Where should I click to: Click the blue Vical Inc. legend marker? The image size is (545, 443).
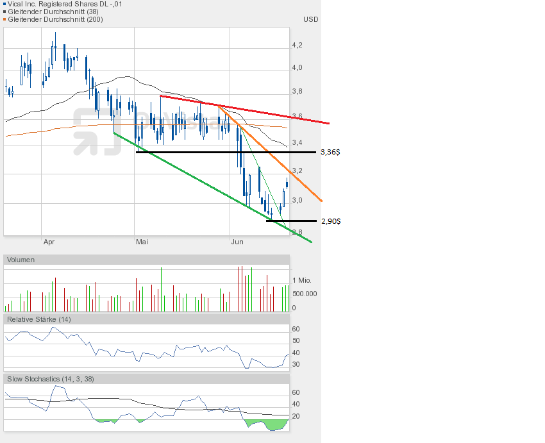pos(5,4)
